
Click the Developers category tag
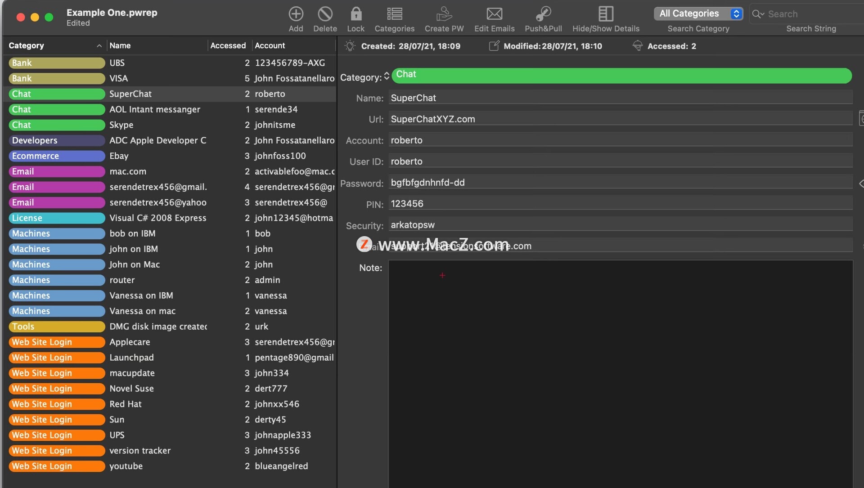coord(57,140)
